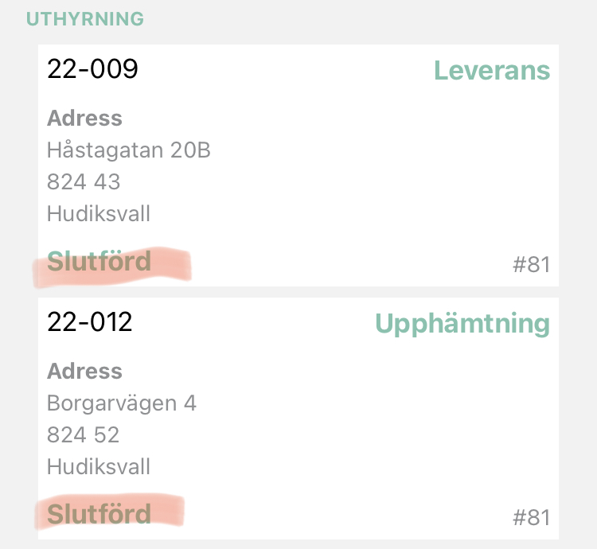Select the UTHYRNING section header
Screen dimensions: 597x549
(x=85, y=19)
